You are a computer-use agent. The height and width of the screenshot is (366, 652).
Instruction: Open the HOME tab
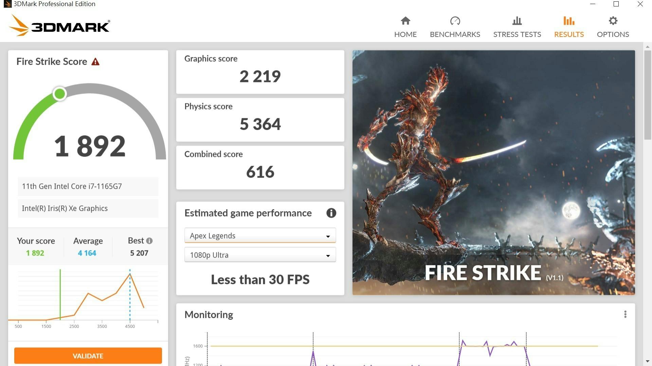point(405,27)
